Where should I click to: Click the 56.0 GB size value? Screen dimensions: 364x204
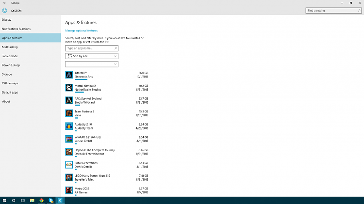pyautogui.click(x=143, y=73)
